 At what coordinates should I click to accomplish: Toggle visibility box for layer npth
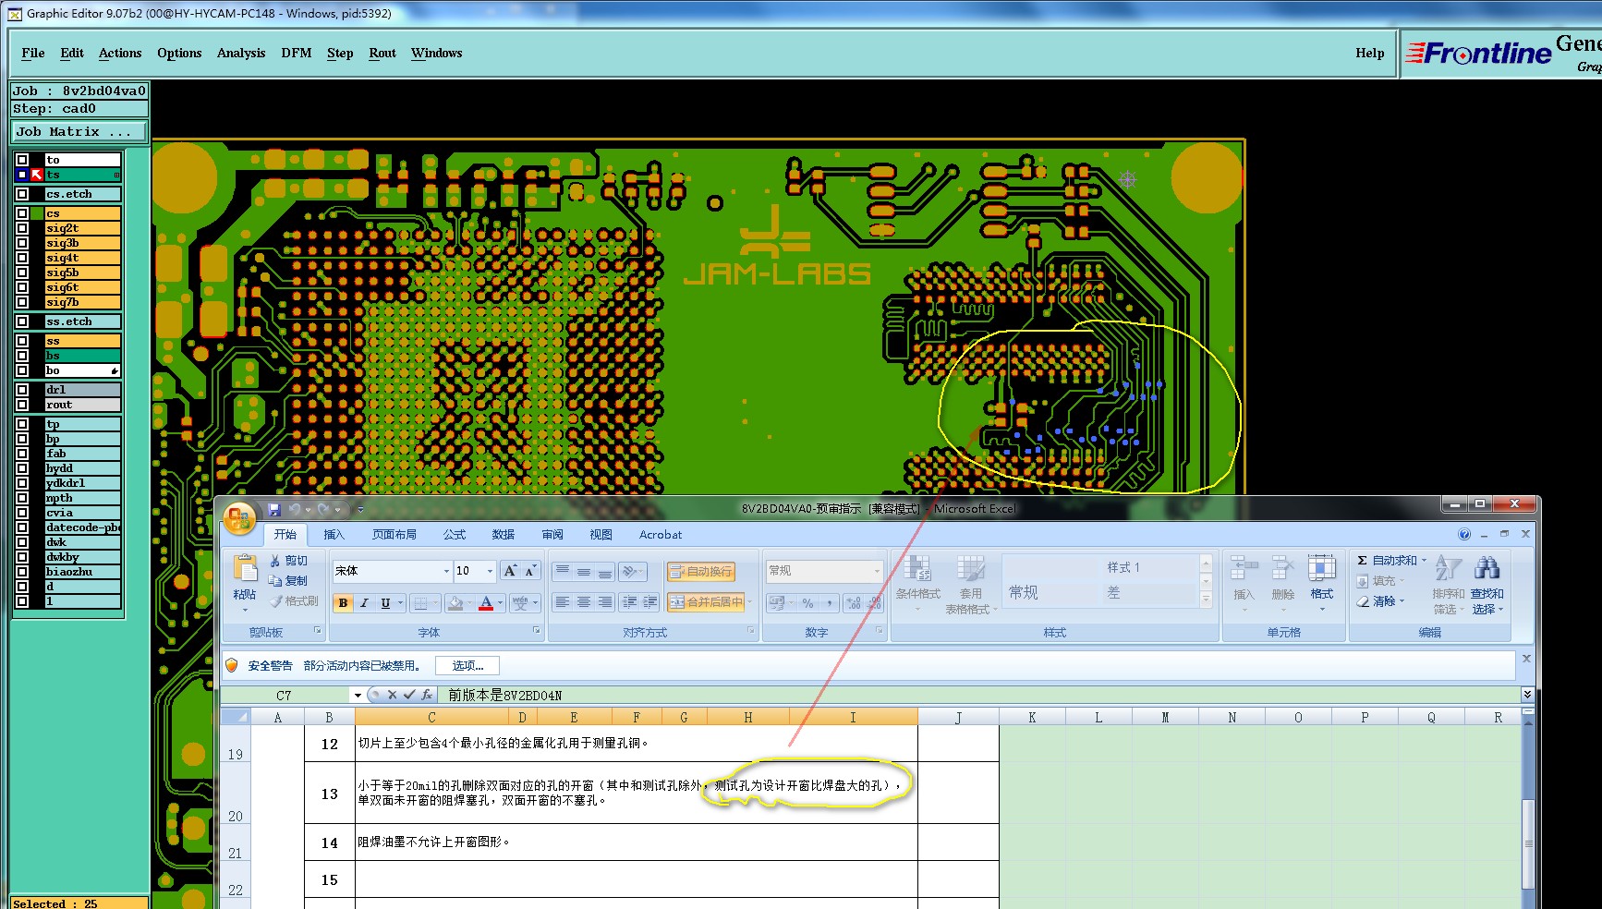tap(22, 498)
